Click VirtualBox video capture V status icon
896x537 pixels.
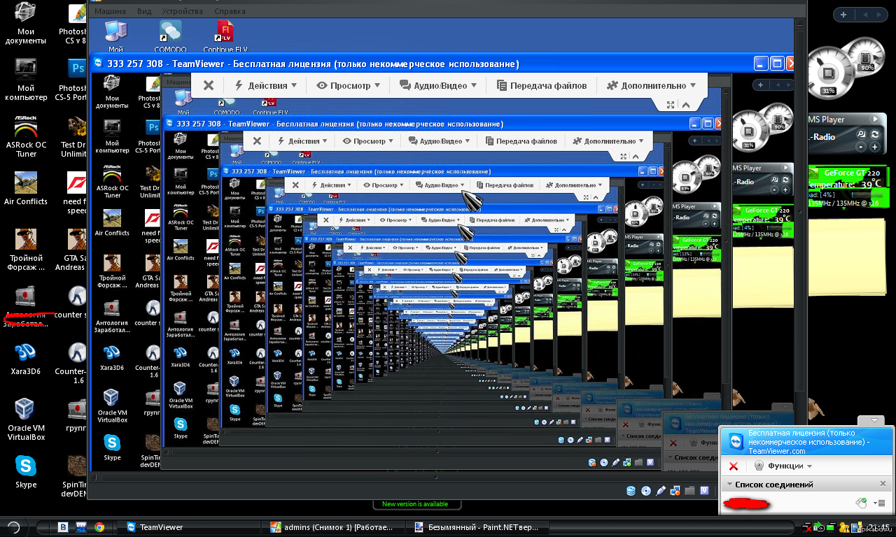pyautogui.click(x=704, y=491)
